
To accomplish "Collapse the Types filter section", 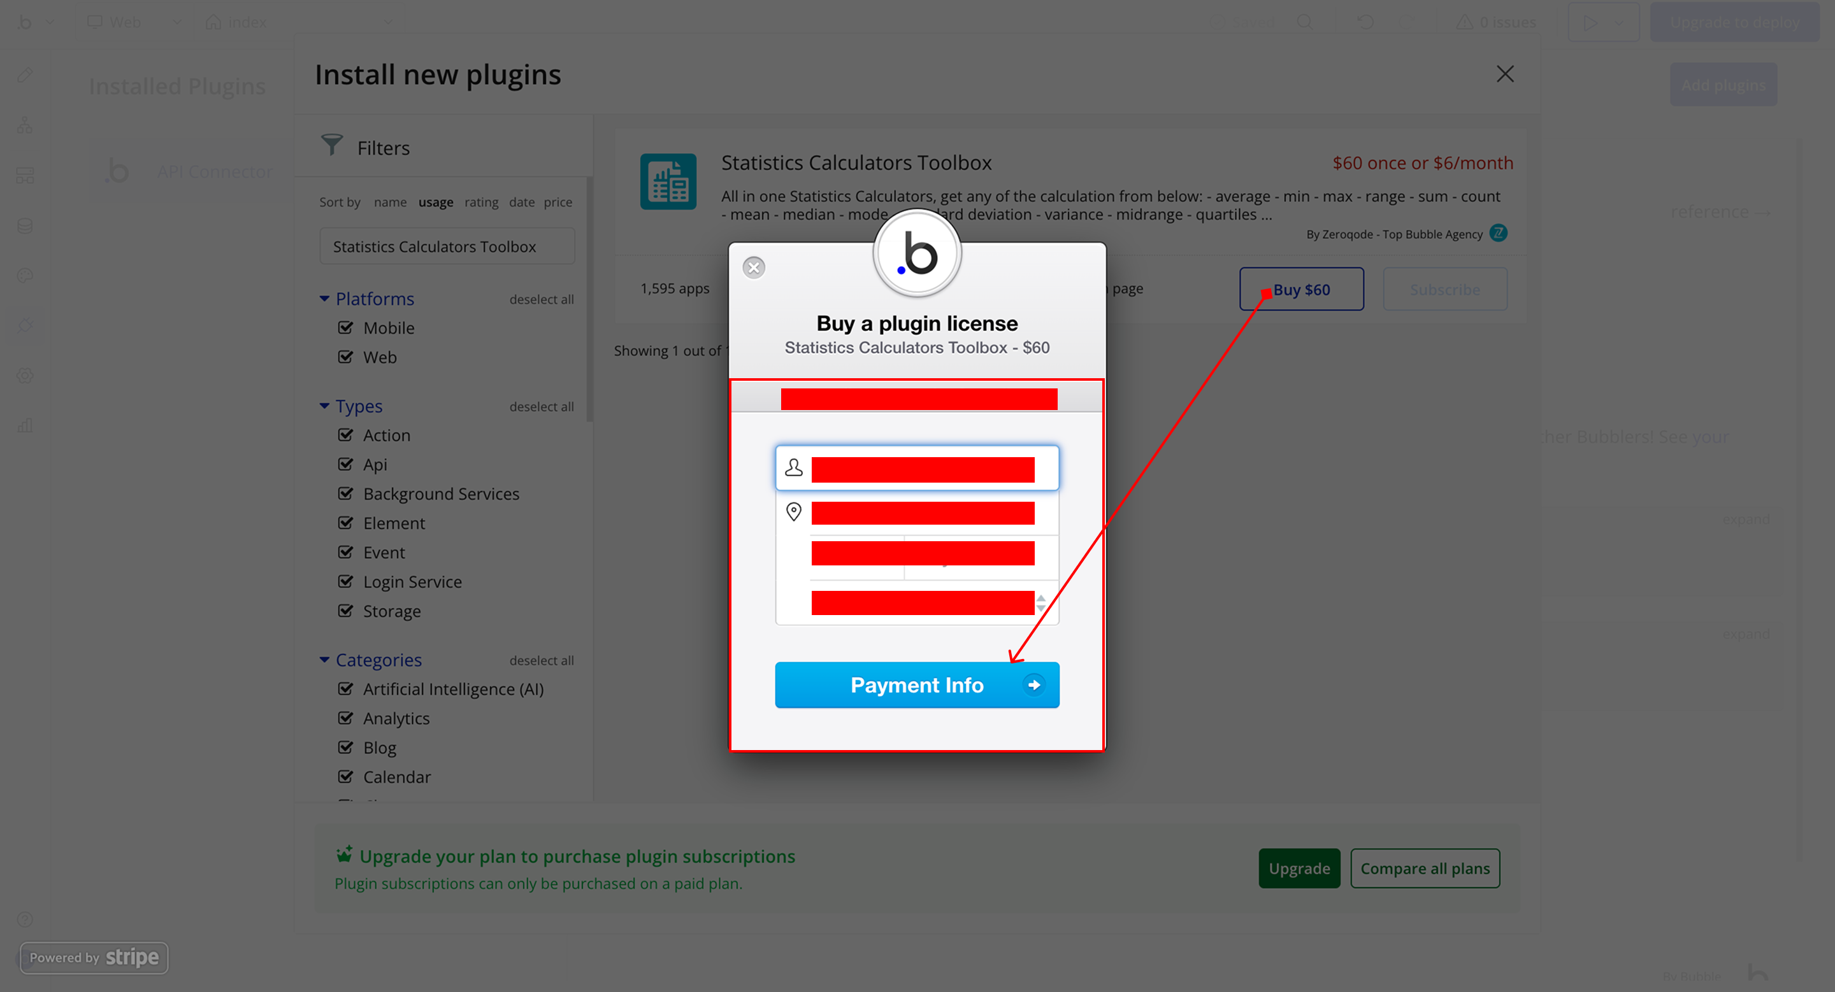I will coord(324,406).
